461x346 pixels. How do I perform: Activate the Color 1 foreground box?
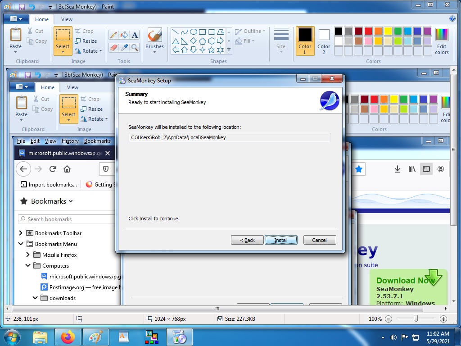tap(305, 41)
